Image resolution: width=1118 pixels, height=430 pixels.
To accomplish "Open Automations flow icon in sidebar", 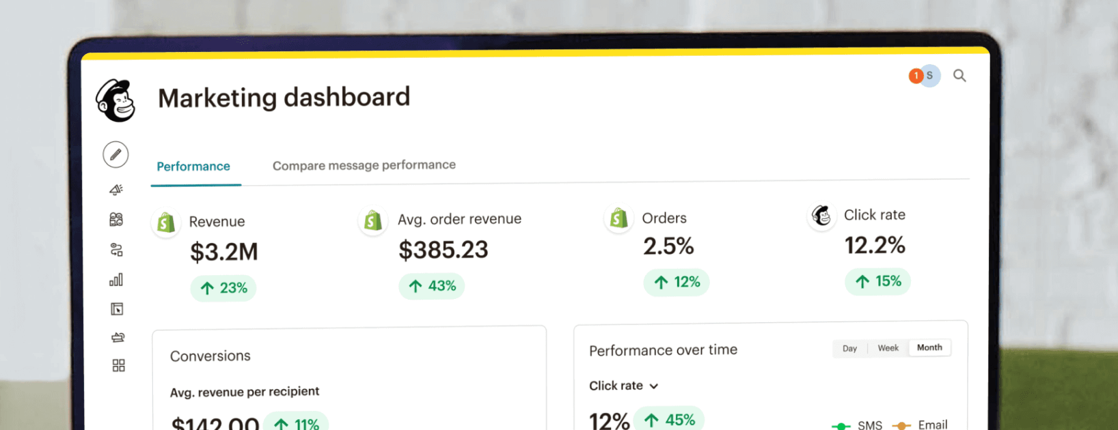I will point(116,250).
